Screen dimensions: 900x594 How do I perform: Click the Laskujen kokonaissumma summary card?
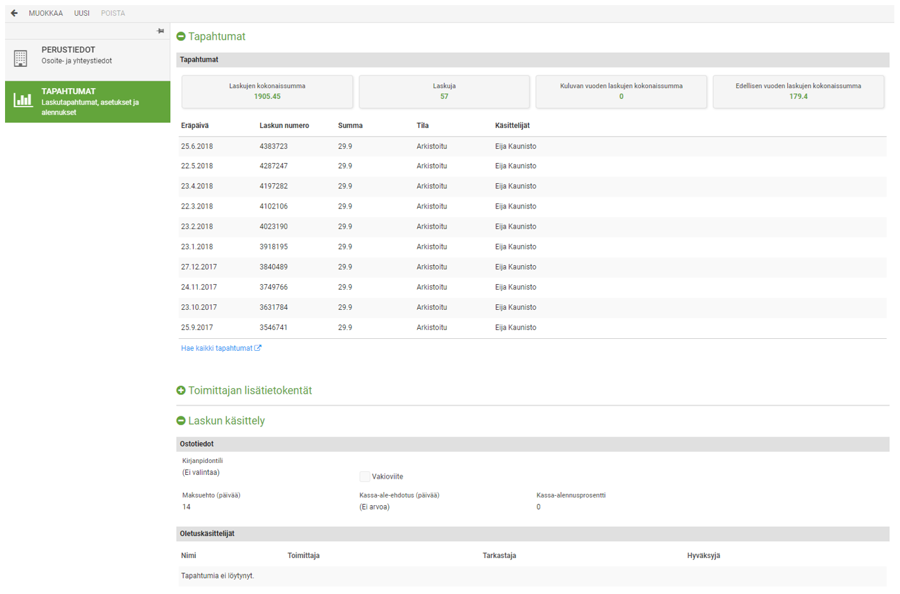pyautogui.click(x=267, y=91)
